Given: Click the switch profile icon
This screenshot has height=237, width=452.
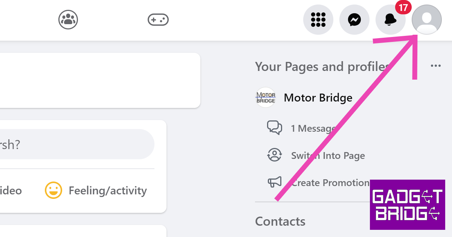Looking at the screenshot, I should (x=275, y=155).
